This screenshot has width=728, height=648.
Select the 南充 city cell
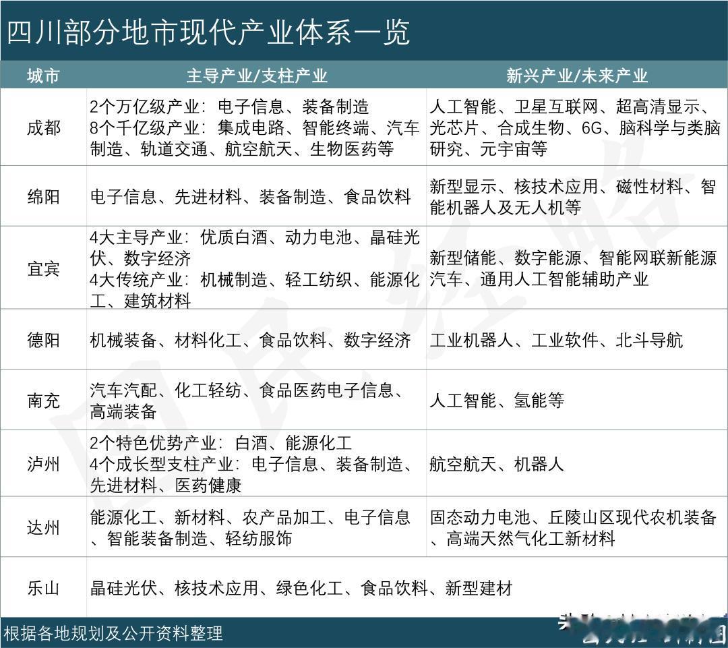tap(43, 400)
